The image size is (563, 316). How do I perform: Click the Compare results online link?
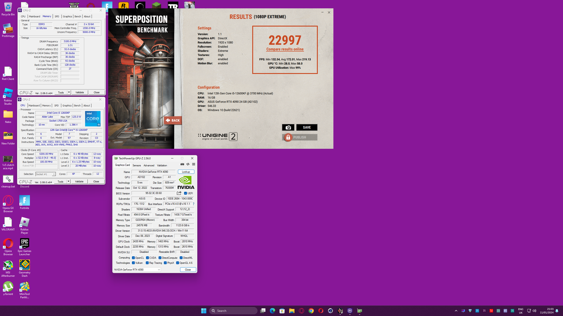click(x=285, y=49)
